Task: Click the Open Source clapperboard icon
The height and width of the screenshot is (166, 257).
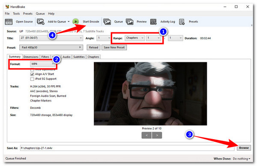Action: click(9, 22)
